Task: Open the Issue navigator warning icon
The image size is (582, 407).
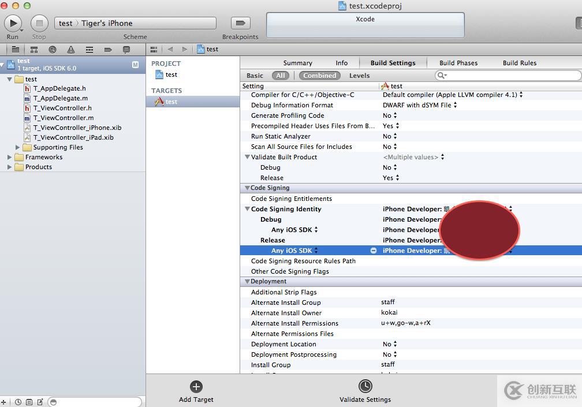Action: tap(71, 49)
